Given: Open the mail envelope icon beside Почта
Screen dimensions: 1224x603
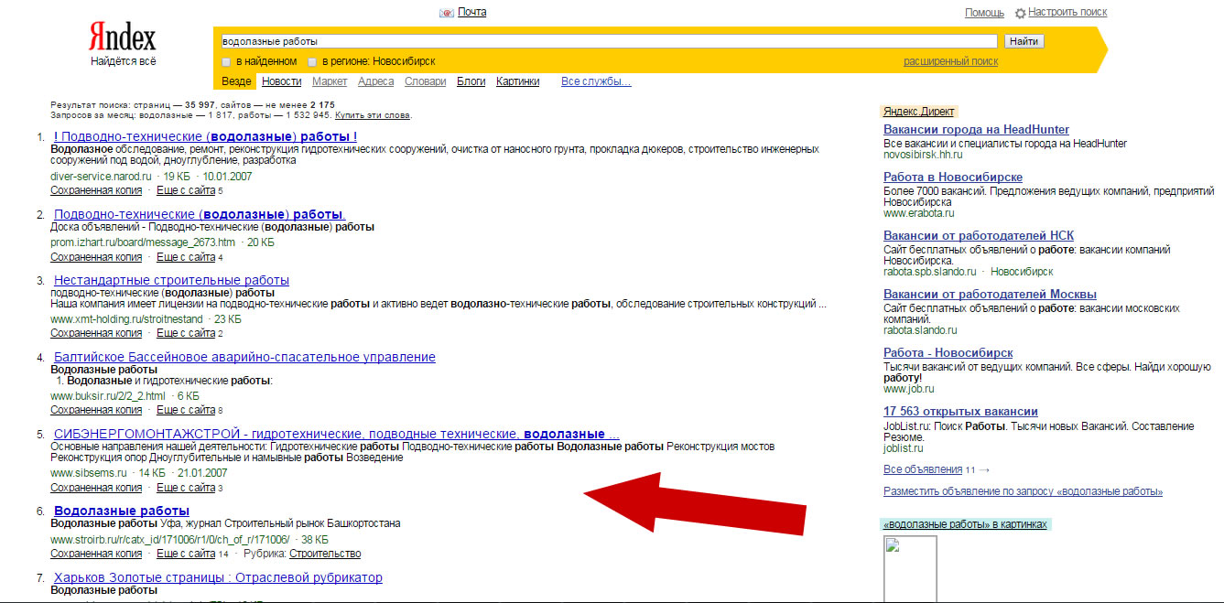Looking at the screenshot, I should (447, 13).
